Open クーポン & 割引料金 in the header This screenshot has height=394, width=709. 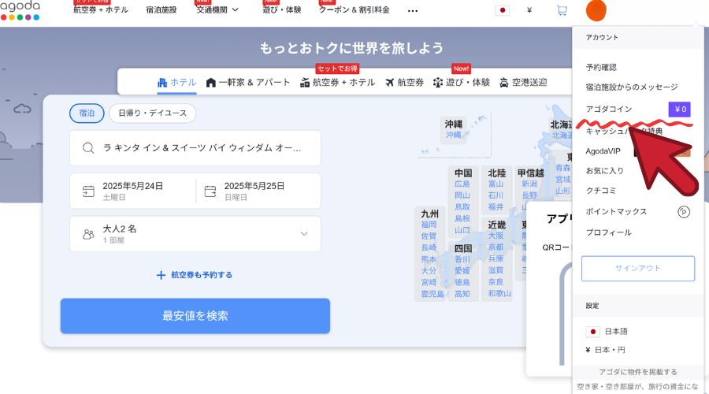pos(354,9)
